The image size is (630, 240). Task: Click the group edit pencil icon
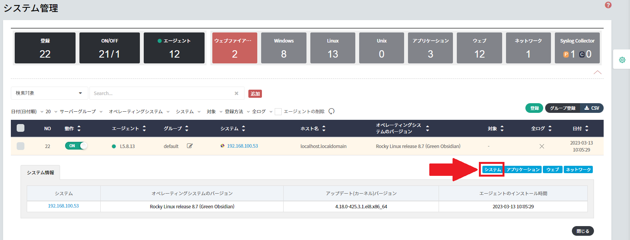pos(190,146)
